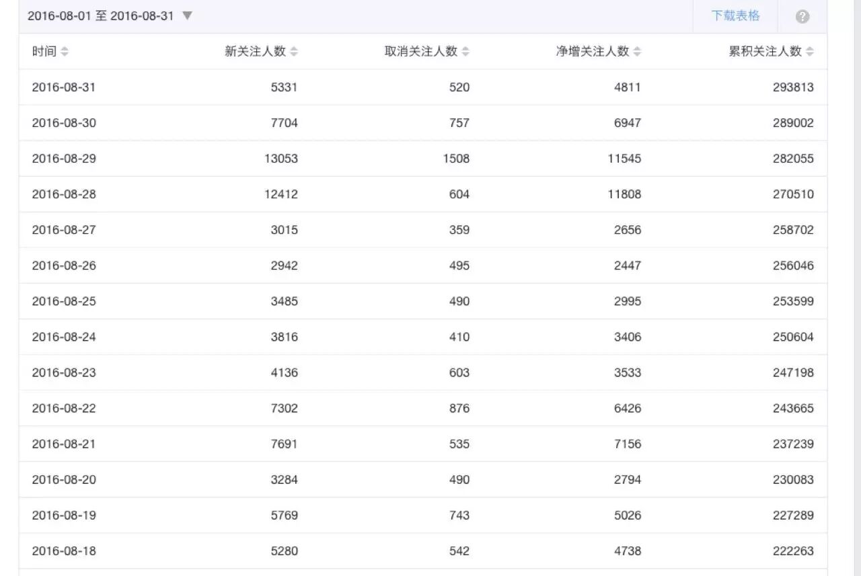Sort by 取消关注人数 column arrows
This screenshot has height=576, width=861.
465,52
